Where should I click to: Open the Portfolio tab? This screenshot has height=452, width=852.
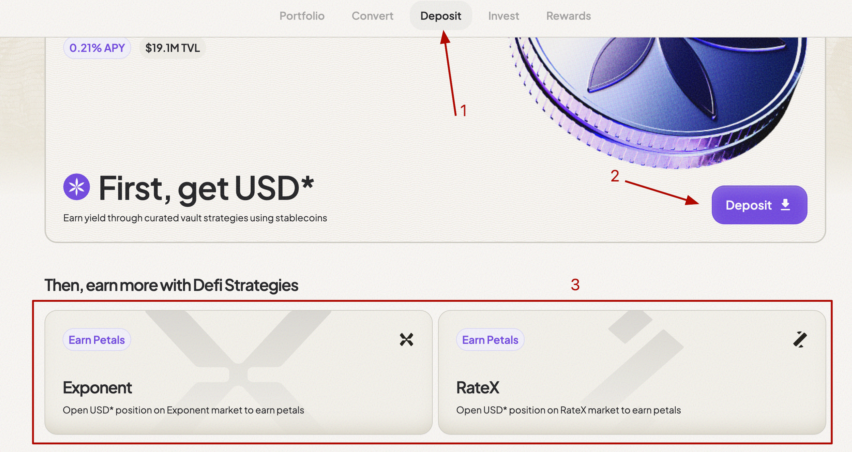(x=302, y=16)
